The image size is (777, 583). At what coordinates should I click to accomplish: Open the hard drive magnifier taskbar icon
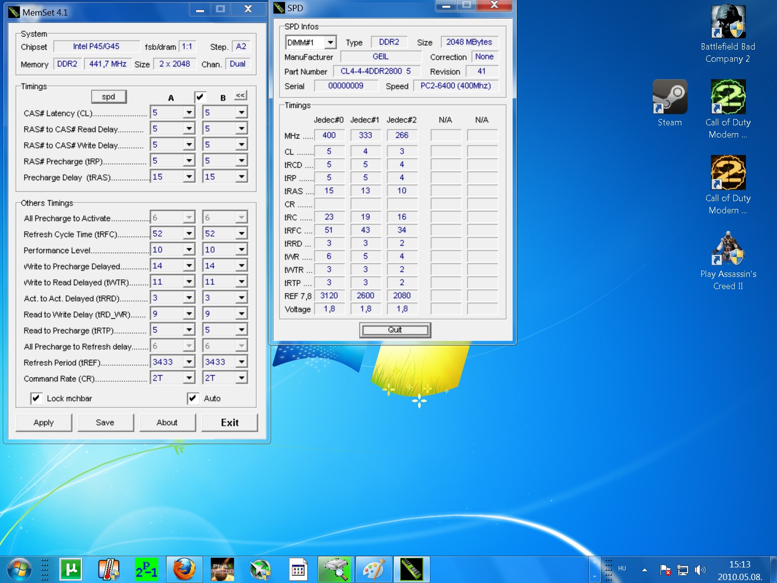click(336, 569)
